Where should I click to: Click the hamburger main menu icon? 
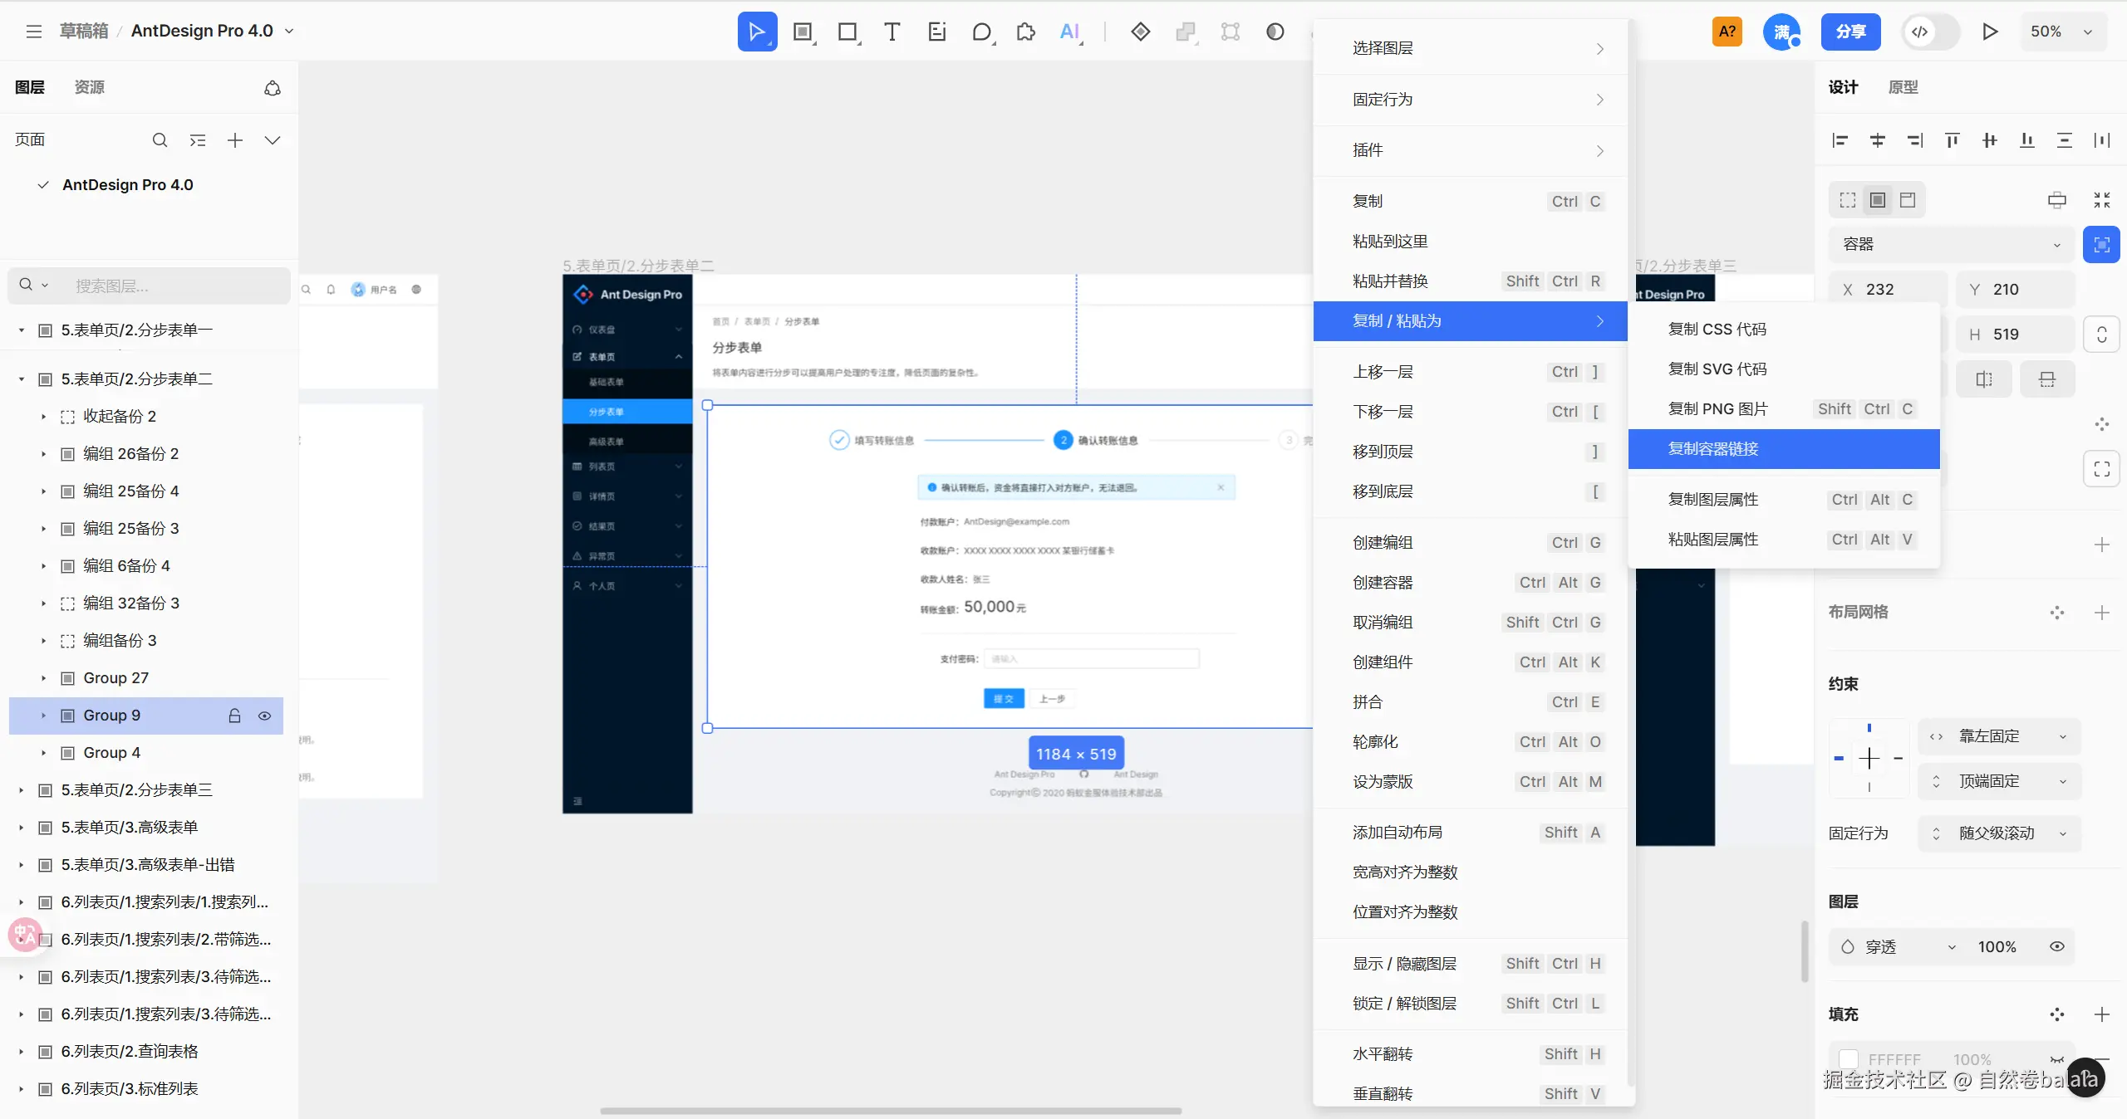34,32
